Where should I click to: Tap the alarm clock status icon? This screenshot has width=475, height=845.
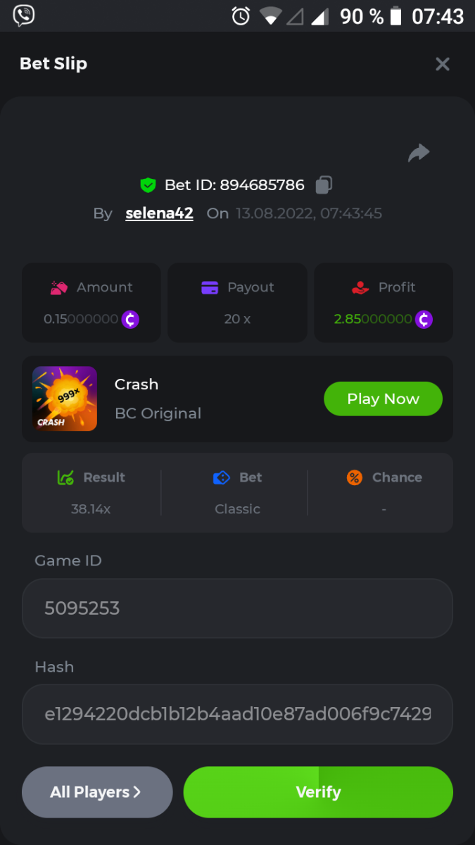coord(241,15)
